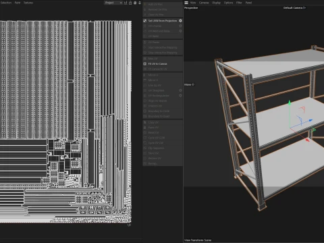The width and height of the screenshot is (324, 243).
Task: Click the blue Z axis gizmo arrow
Action: (310, 121)
